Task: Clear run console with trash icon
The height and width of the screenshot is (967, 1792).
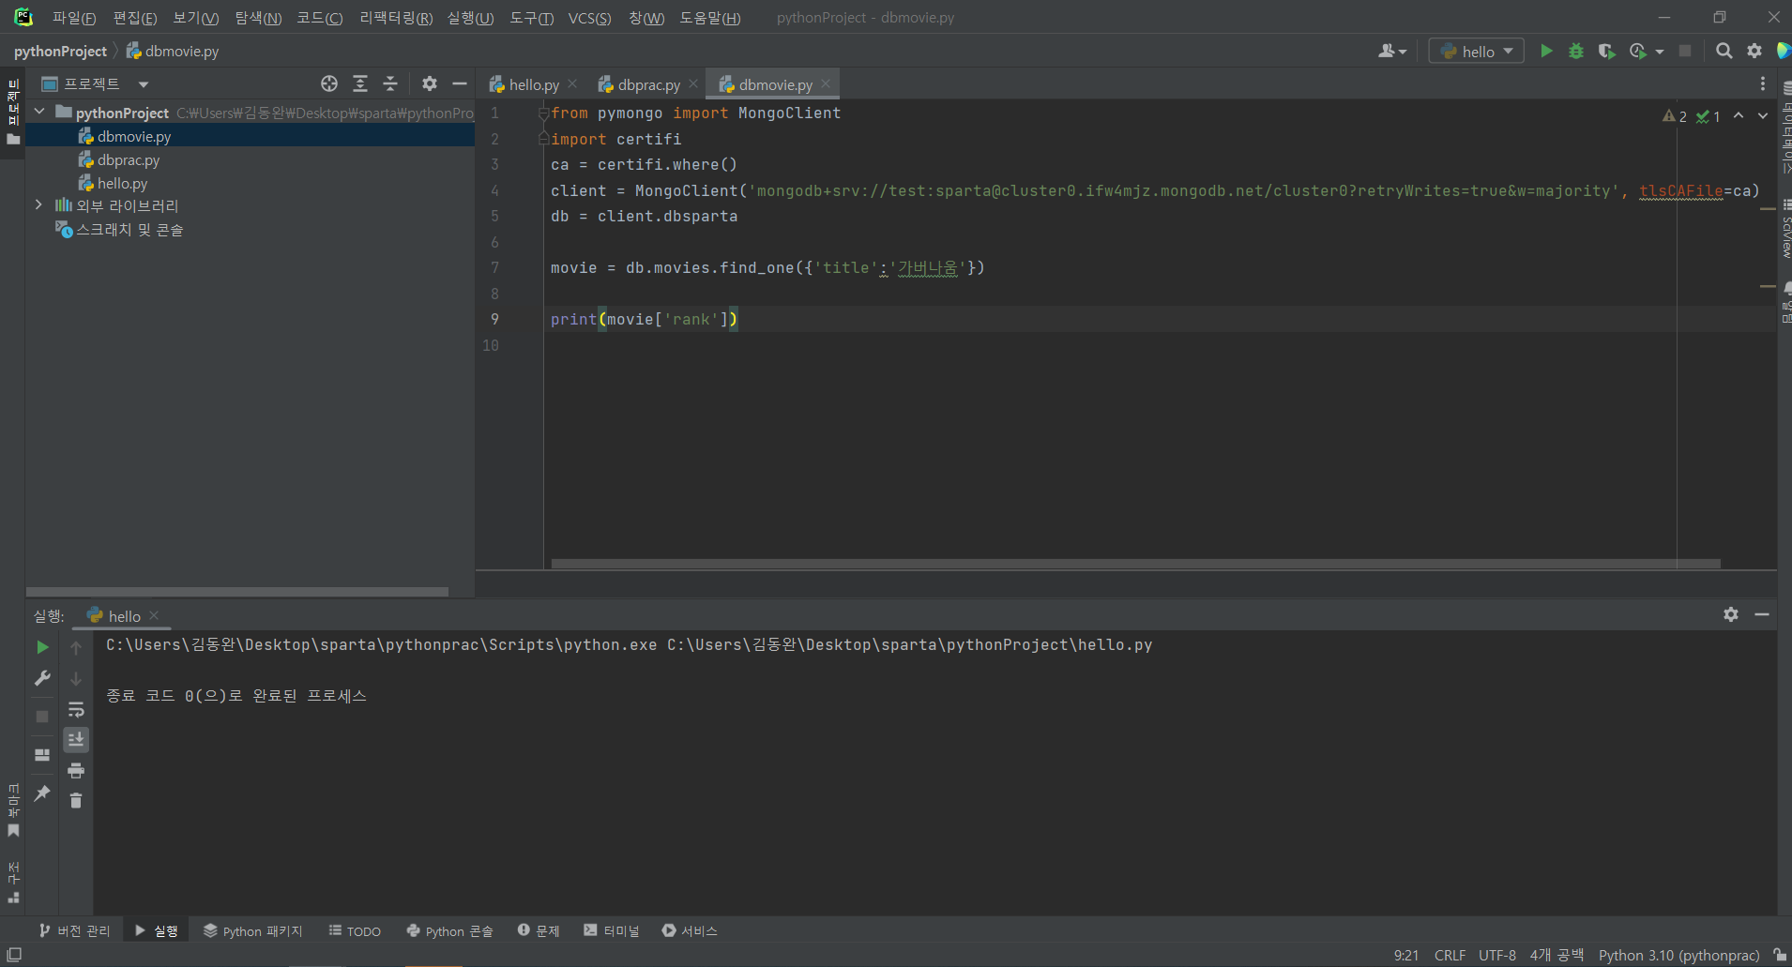Action: pyautogui.click(x=76, y=800)
